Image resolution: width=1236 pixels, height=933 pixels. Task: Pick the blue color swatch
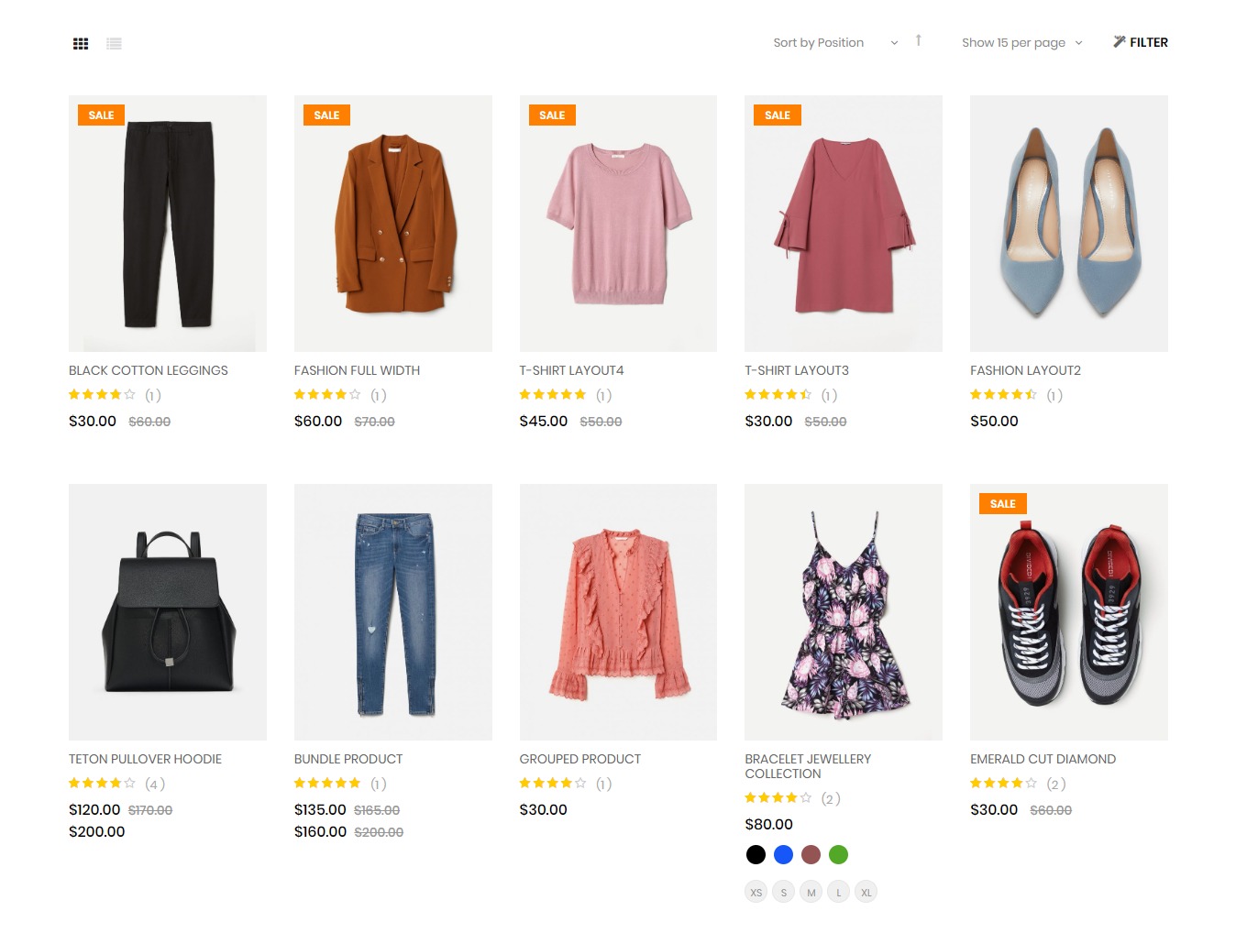pos(783,854)
